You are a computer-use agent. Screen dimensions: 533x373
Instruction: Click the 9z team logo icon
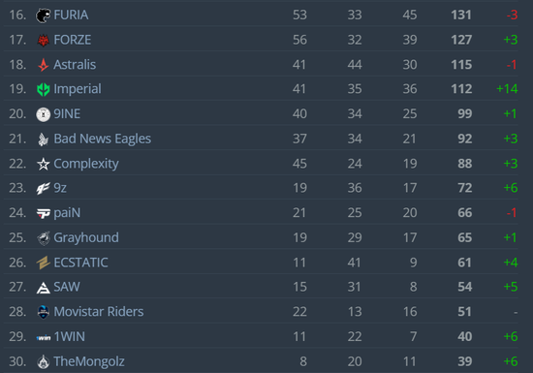(44, 188)
